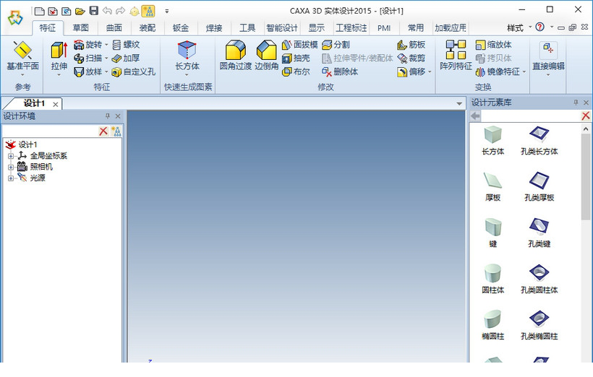593x377 pixels.
Task: Apply the 加厚 thicken tool
Action: coord(126,58)
